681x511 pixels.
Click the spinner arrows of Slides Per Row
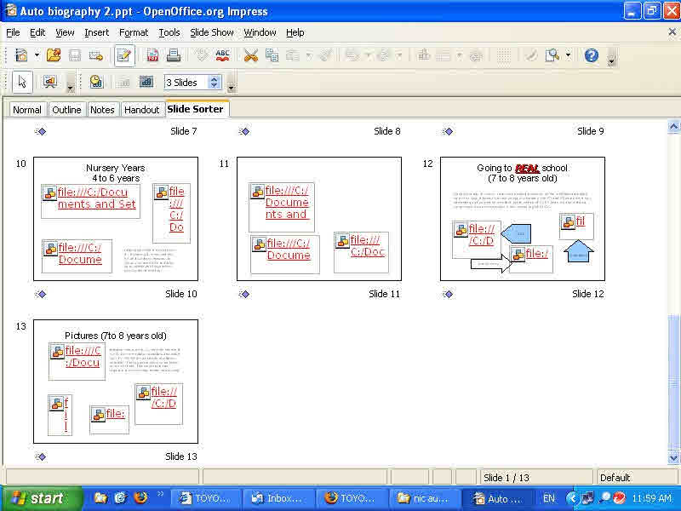214,82
